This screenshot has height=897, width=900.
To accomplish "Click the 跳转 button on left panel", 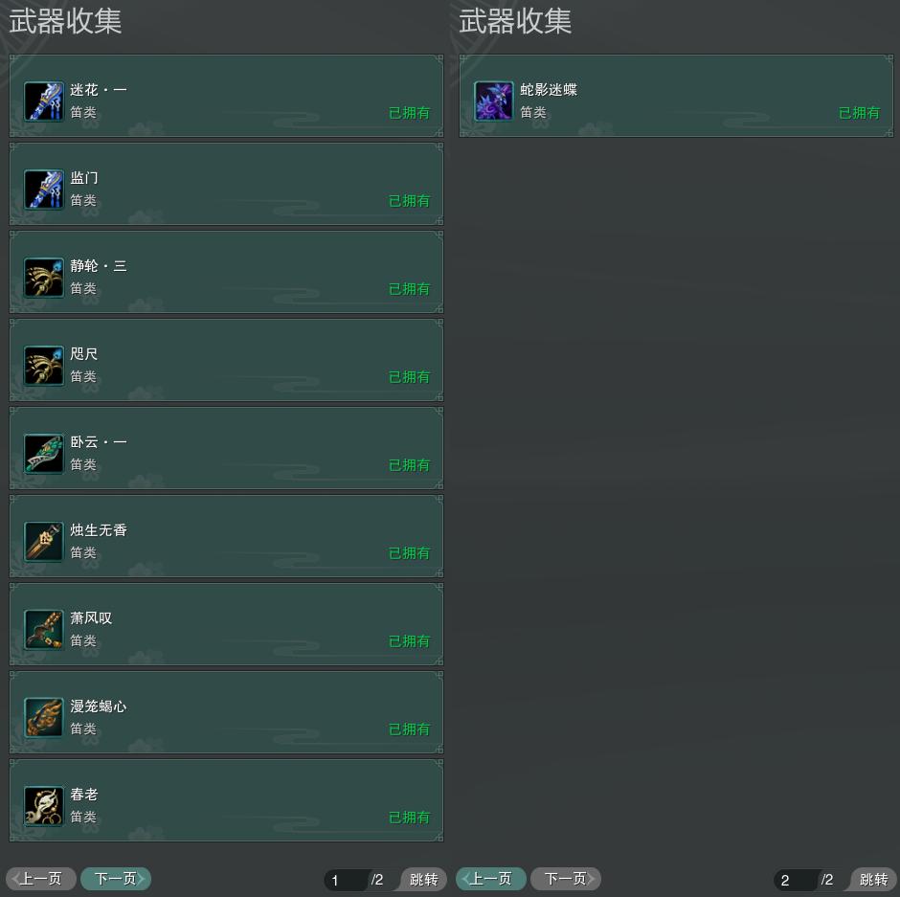I will 423,879.
